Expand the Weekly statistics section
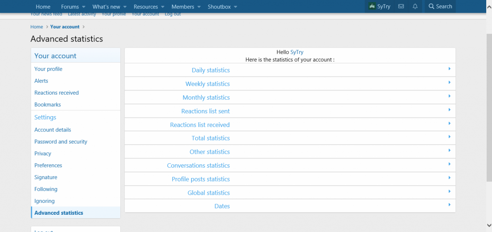This screenshot has height=232, width=492. (208, 84)
